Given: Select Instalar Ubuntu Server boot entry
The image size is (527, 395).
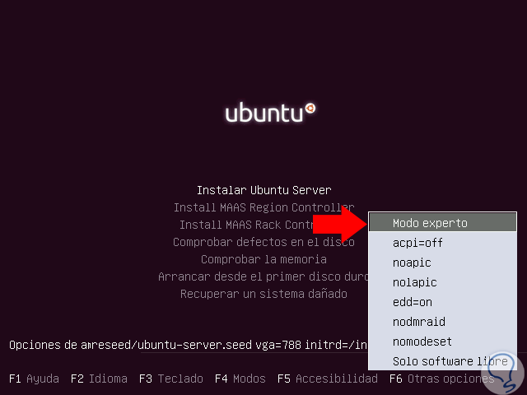Looking at the screenshot, I should point(263,190).
